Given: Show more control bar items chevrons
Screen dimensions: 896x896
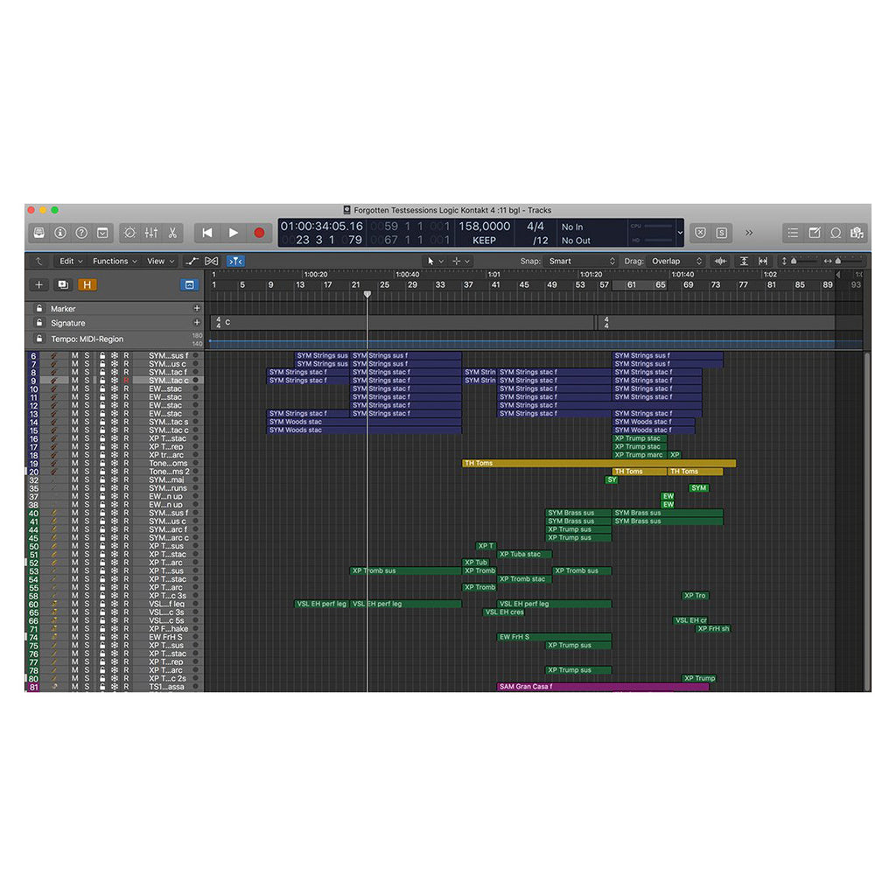Looking at the screenshot, I should (x=749, y=233).
